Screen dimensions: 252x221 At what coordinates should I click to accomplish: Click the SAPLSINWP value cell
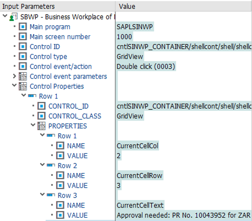click(135, 27)
